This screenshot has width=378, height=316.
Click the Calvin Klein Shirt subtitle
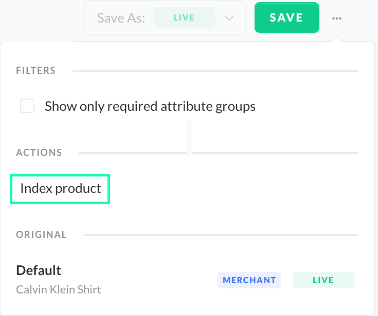[59, 289]
